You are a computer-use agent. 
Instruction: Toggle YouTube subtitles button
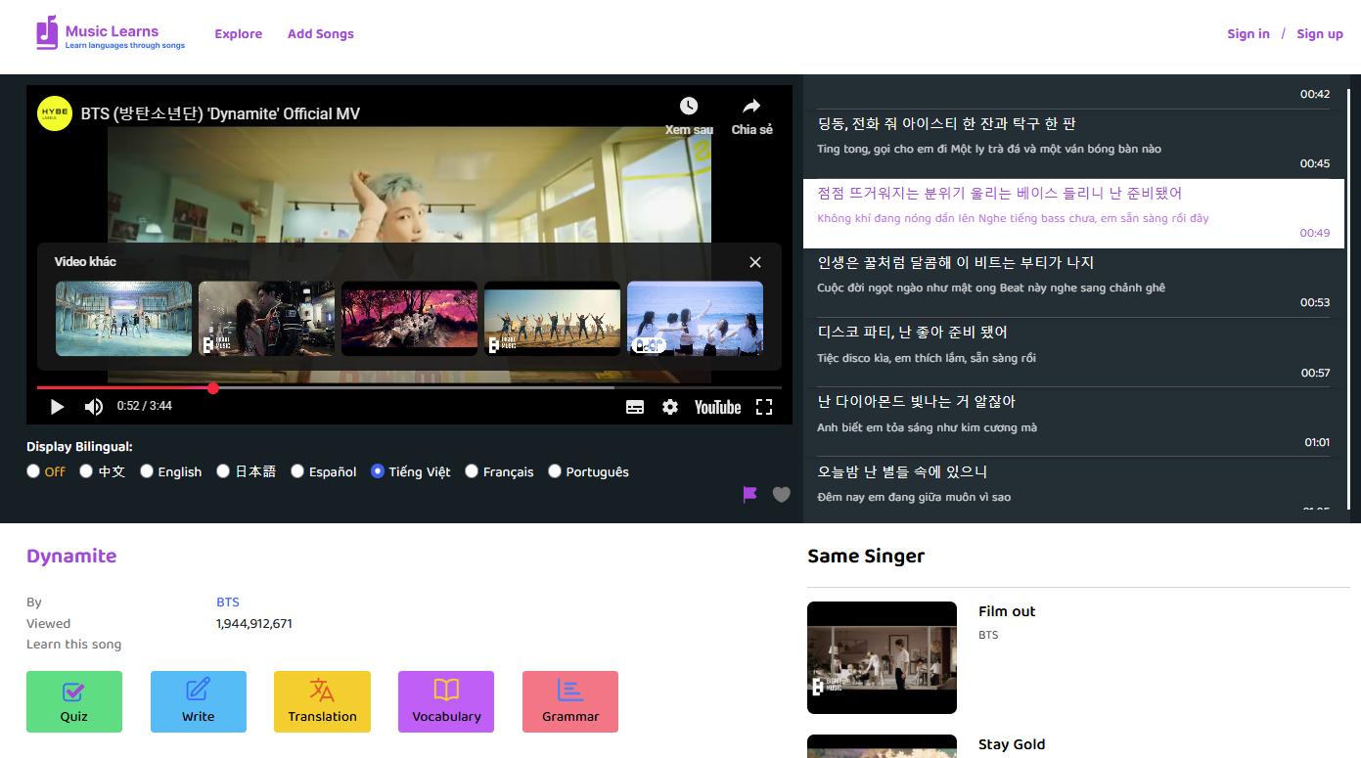point(635,407)
